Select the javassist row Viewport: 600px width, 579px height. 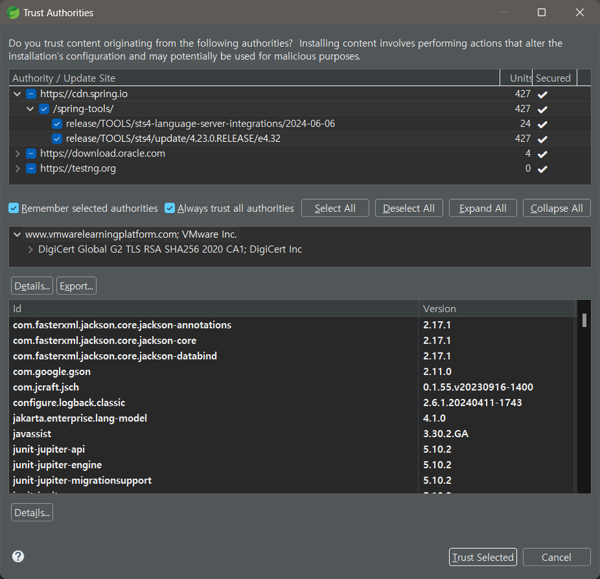292,434
